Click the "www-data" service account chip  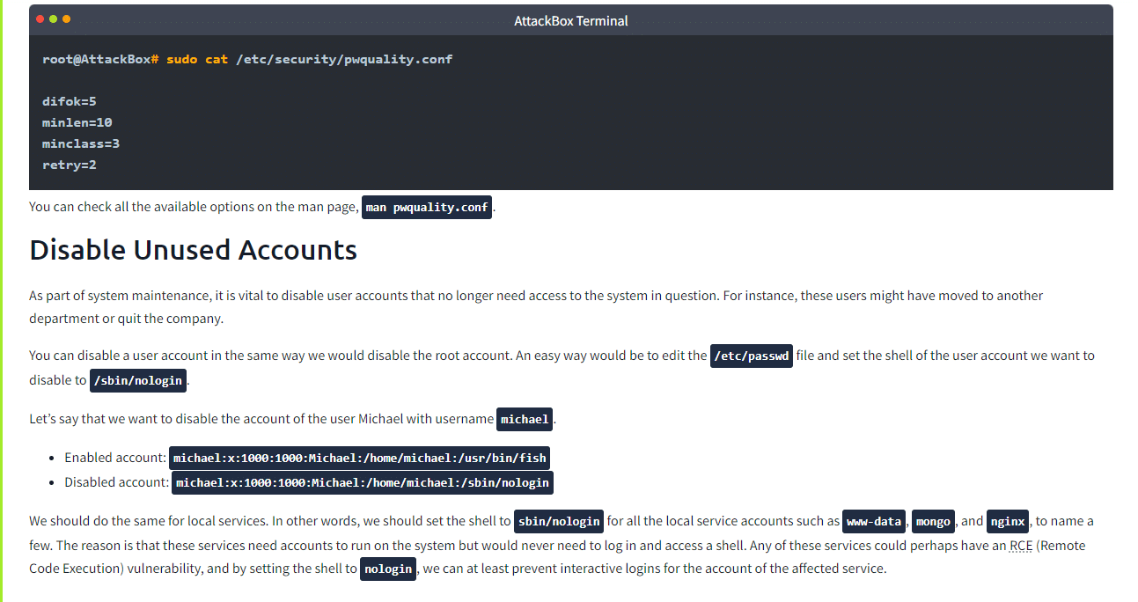click(873, 521)
